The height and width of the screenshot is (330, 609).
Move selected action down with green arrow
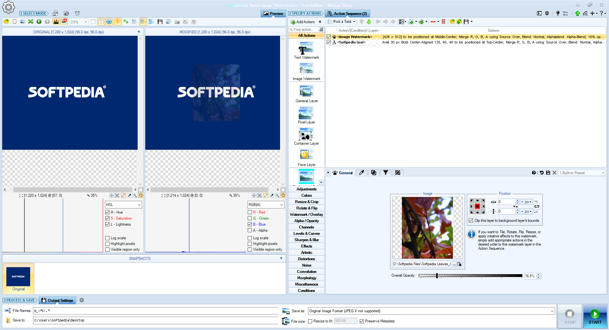pos(369,22)
